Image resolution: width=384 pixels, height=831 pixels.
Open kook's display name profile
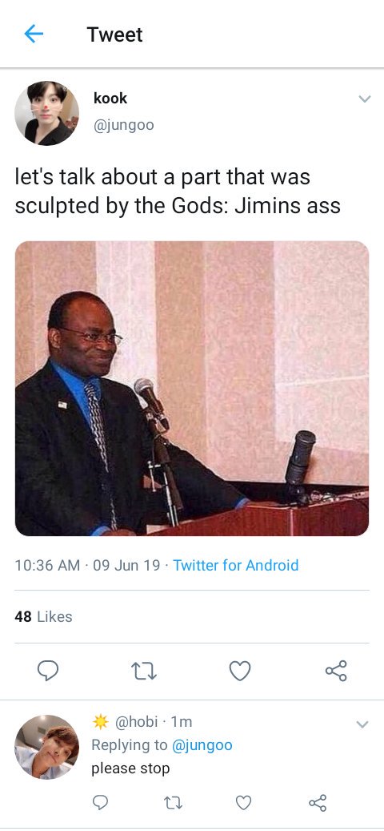(110, 98)
